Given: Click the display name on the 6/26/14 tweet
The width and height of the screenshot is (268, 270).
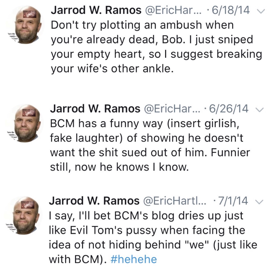Looking at the screenshot, I should (x=95, y=108).
